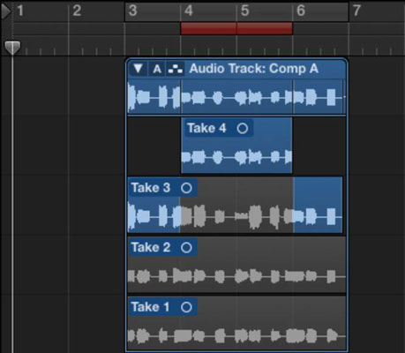Select the Take 4 label

point(206,129)
